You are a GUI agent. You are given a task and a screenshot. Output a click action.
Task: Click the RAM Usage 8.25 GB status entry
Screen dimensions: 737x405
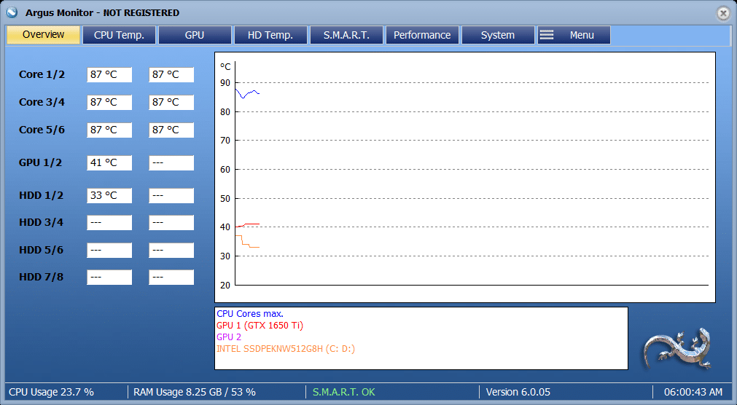tap(195, 392)
